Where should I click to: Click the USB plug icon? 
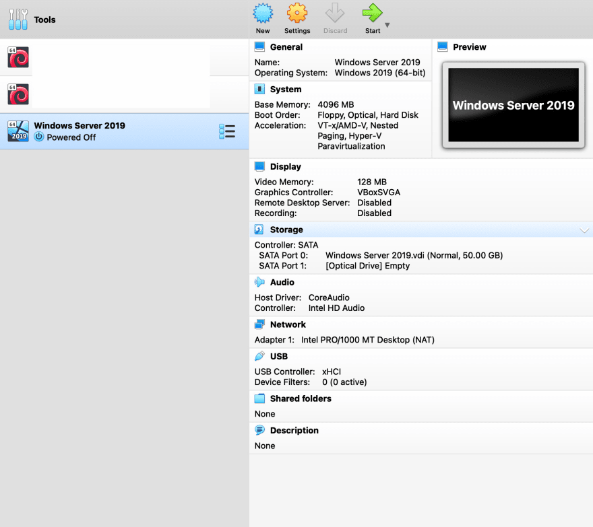[259, 356]
